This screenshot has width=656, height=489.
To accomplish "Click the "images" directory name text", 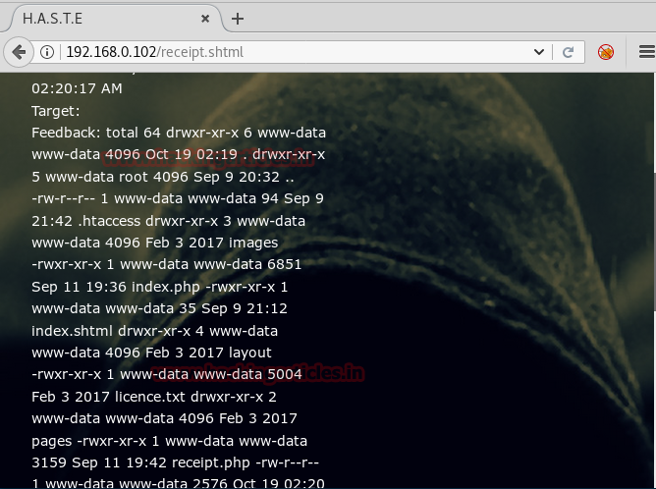I will (x=251, y=244).
